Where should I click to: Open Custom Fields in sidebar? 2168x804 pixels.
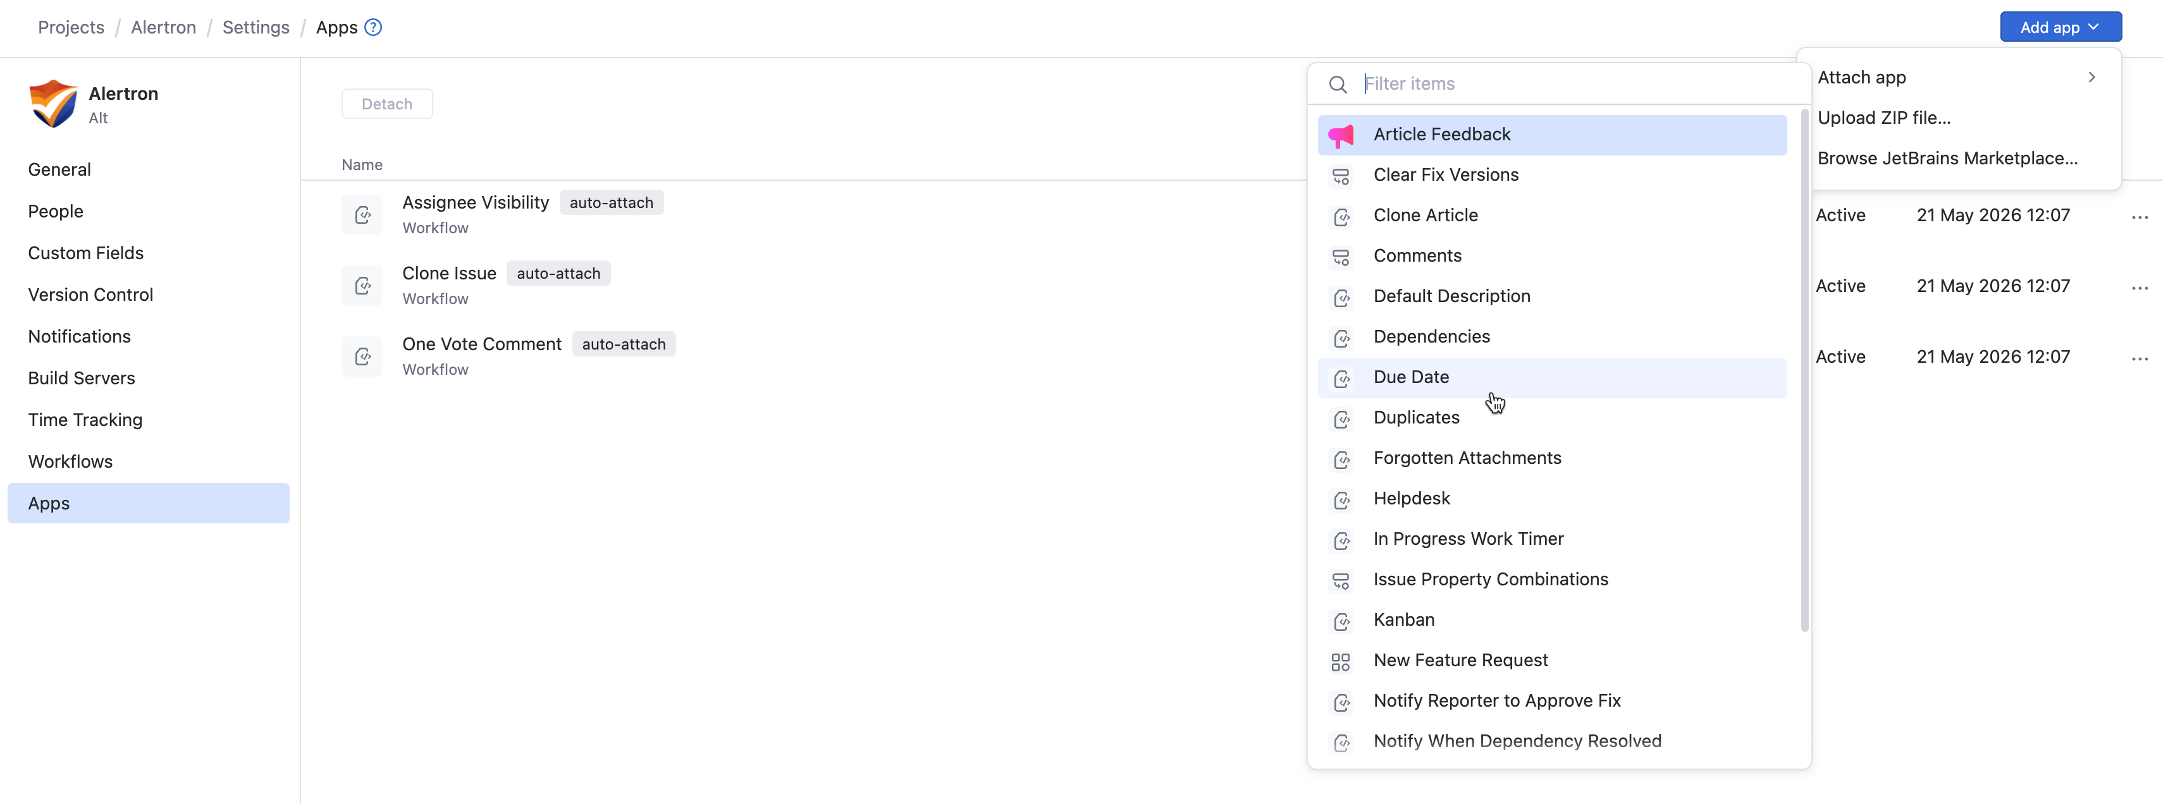point(148,253)
